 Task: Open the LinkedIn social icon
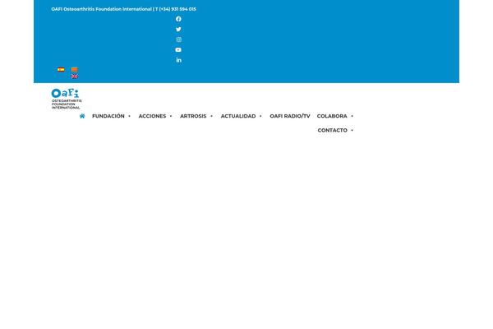pos(178,60)
